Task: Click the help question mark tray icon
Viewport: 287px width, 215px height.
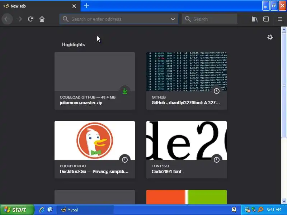Action: coord(234,210)
